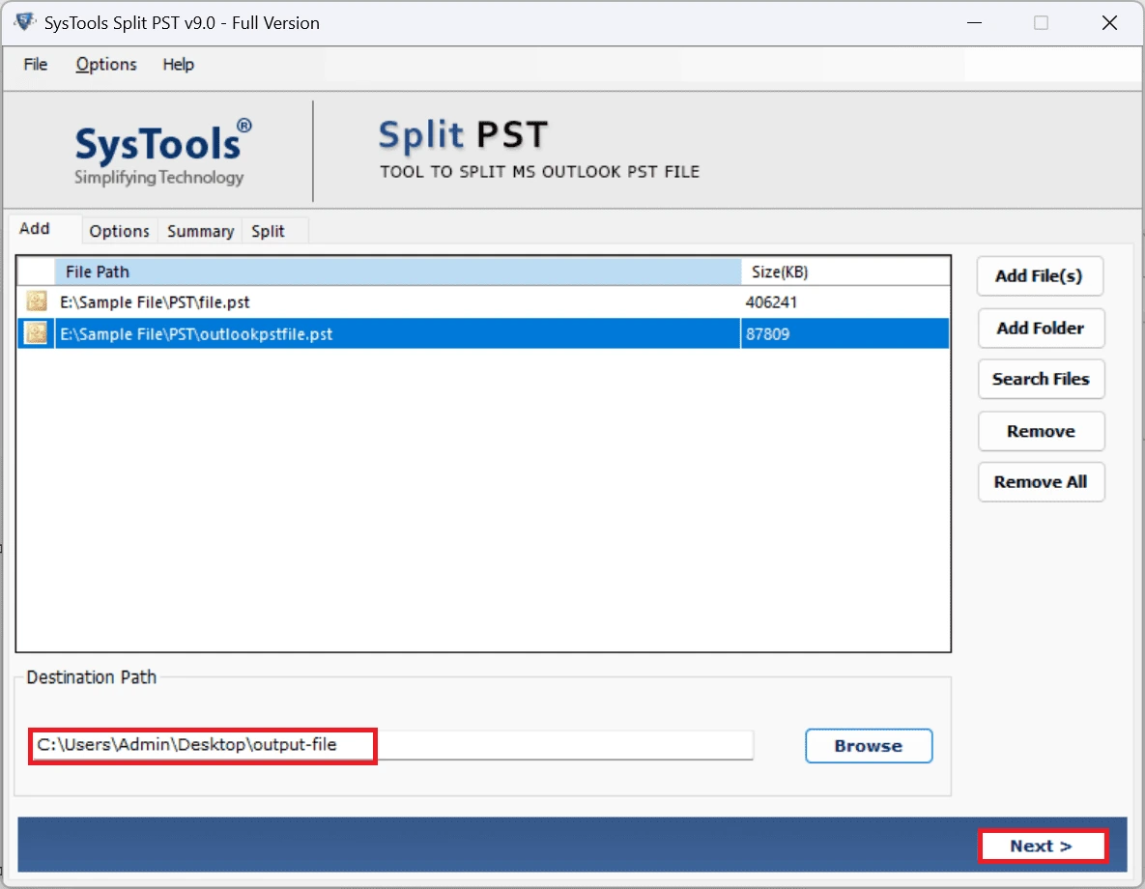Viewport: 1145px width, 889px height.
Task: Remove the selected PST file
Action: coord(1041,431)
